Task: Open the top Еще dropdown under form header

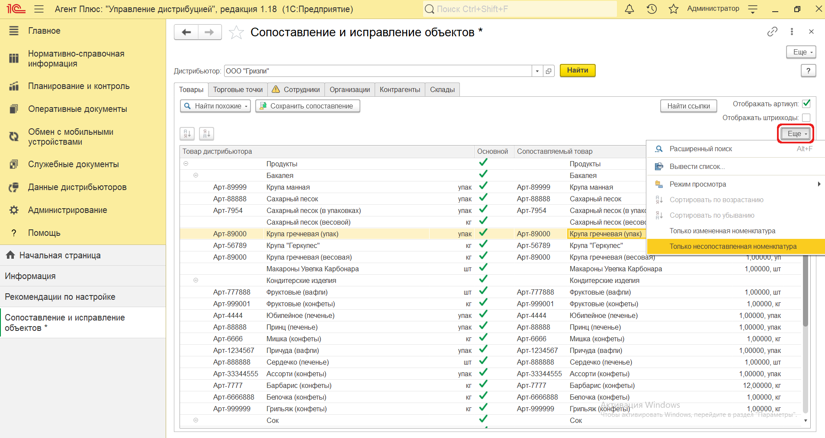Action: tap(801, 52)
